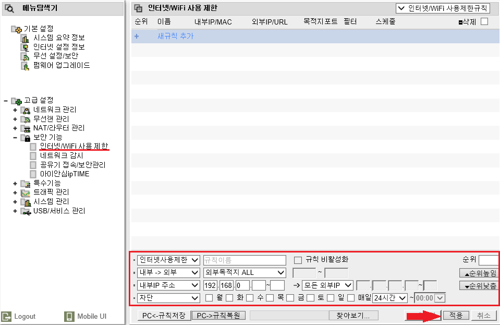
Task: Click the 펌웨어 업그레이드 icon
Action: point(25,66)
